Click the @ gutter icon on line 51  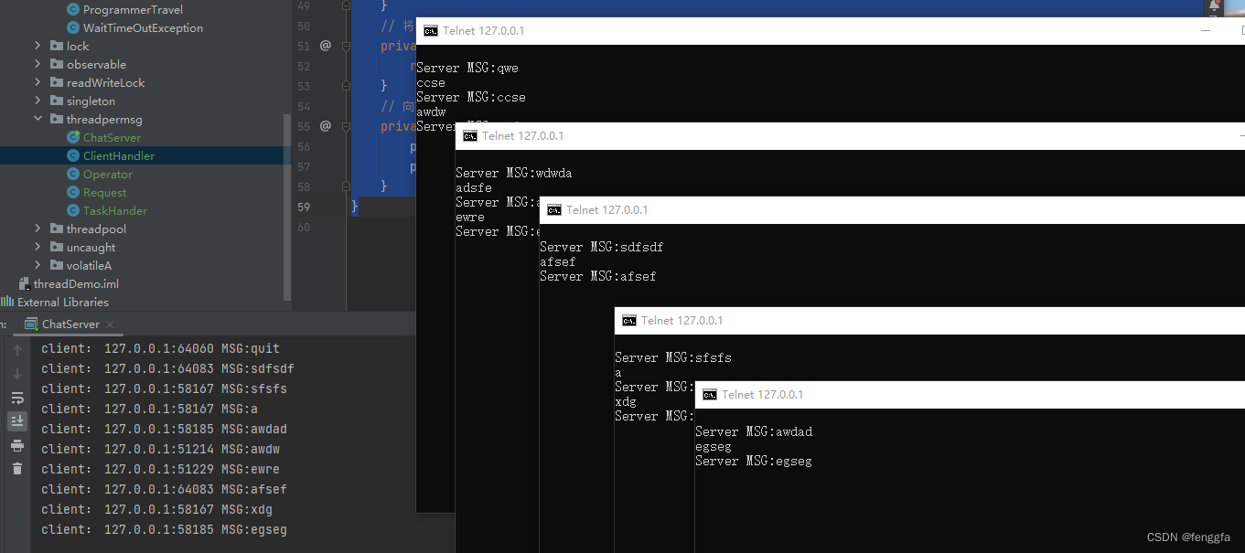(326, 46)
